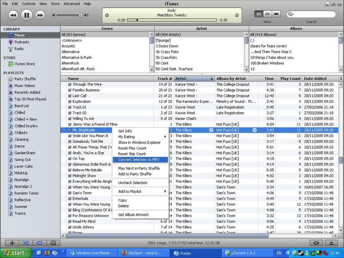Select the shuffle icon in iTunes
The image size is (344, 258).
pos(26,243)
